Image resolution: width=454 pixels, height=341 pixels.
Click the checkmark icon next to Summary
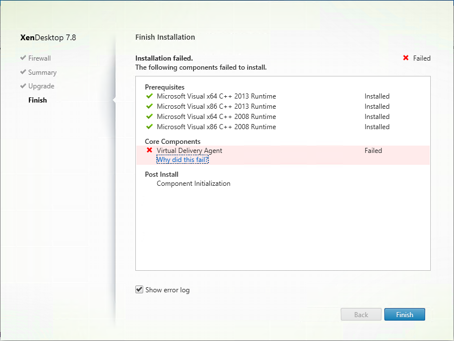click(x=23, y=72)
